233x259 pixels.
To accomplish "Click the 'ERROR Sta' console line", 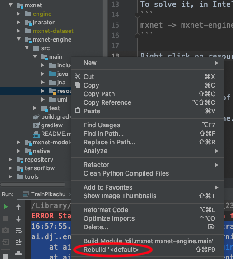I will tap(51, 216).
